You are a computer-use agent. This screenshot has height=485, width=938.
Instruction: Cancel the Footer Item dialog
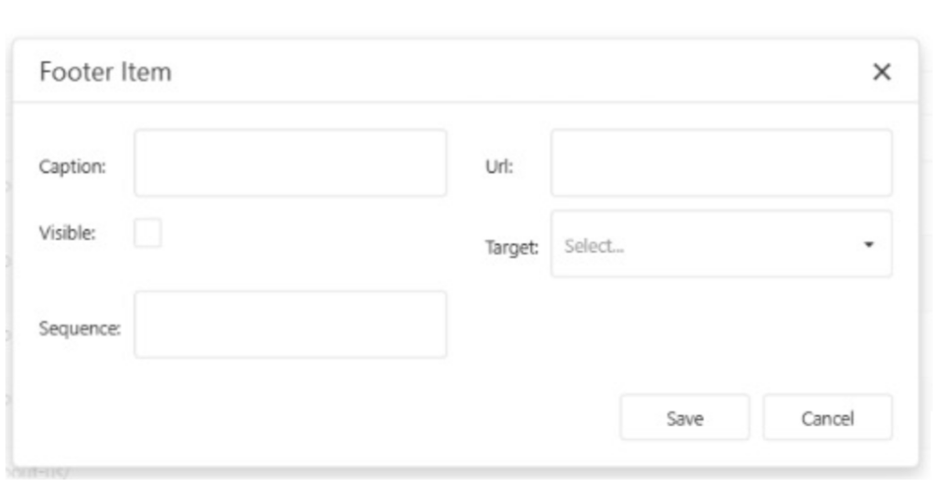[827, 418]
